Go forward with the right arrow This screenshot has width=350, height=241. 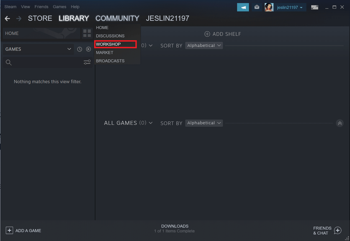coord(19,19)
